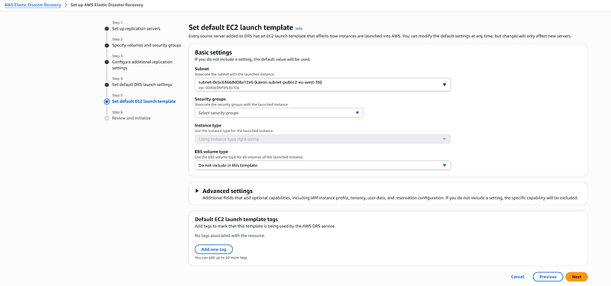Select the Step 5 active radio indicator
611x286 pixels.
click(x=107, y=101)
